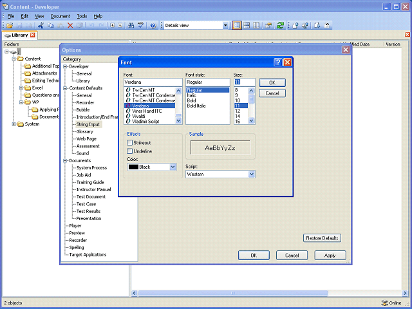The width and height of the screenshot is (412, 309).
Task: Open the Help menu
Action: [x=98, y=16]
